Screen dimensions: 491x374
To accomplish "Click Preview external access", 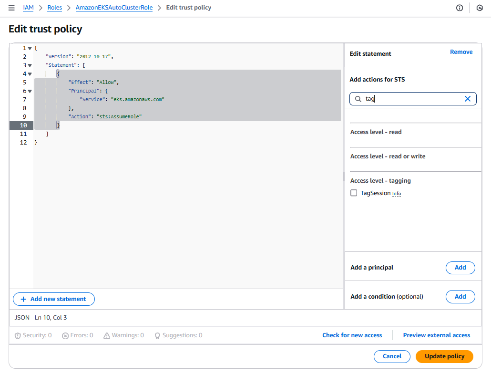I will (x=437, y=335).
